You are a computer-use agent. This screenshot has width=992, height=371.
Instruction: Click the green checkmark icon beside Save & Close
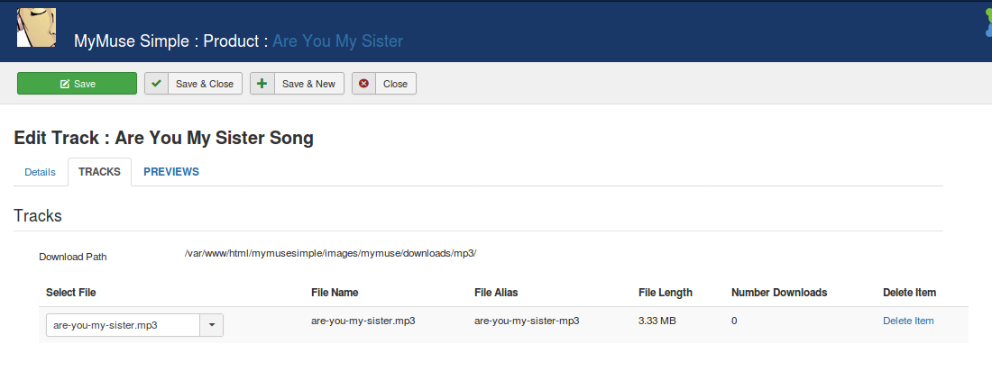tap(157, 84)
